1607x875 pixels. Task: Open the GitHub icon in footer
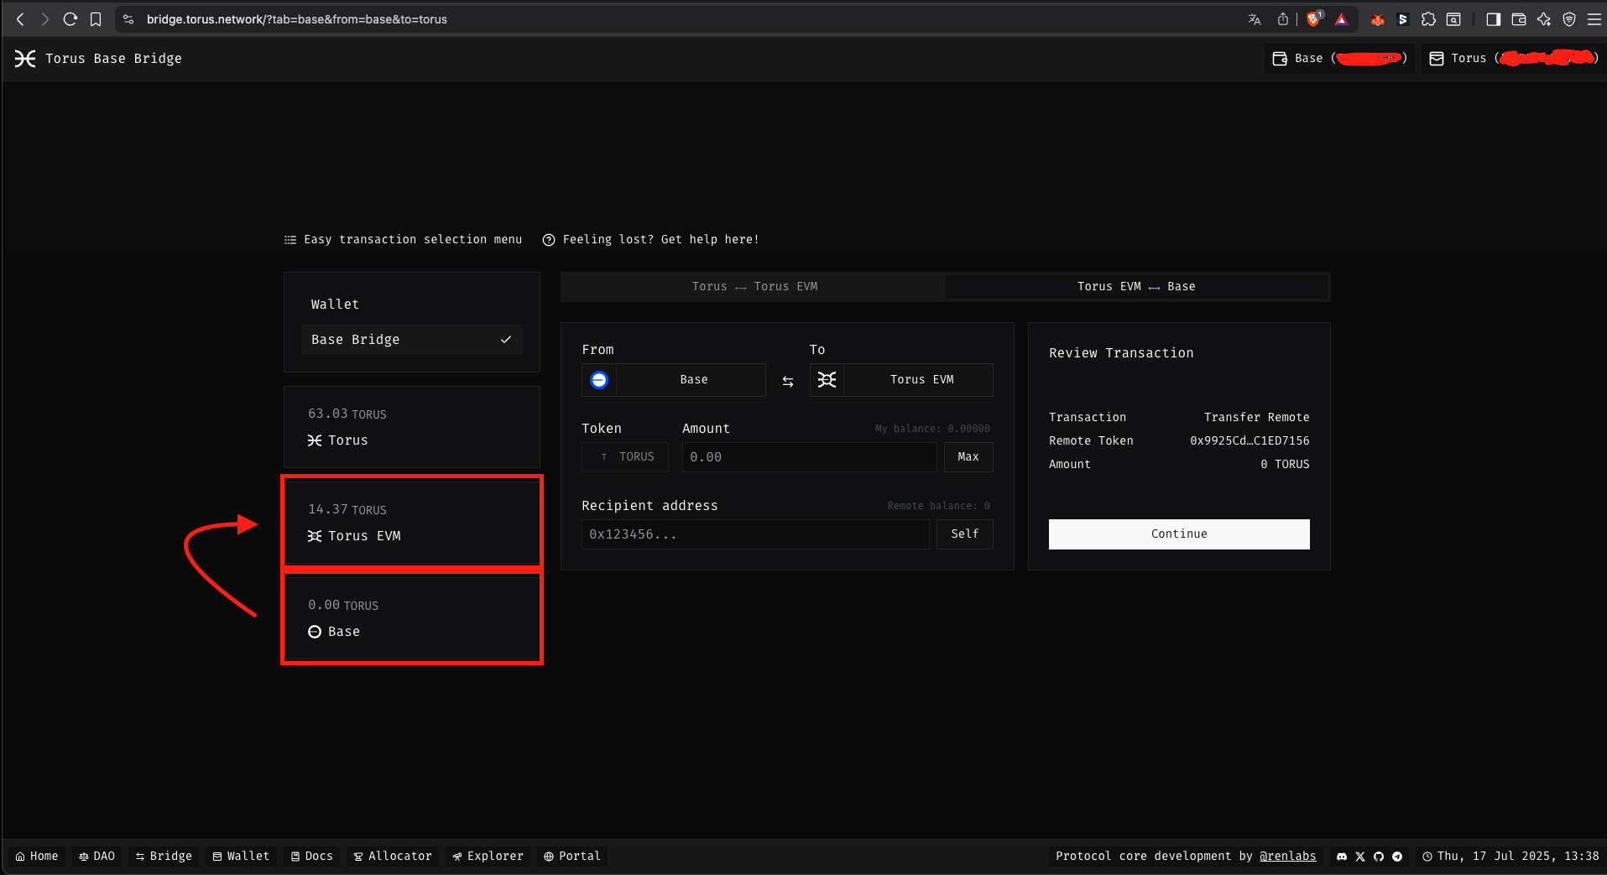tap(1379, 857)
